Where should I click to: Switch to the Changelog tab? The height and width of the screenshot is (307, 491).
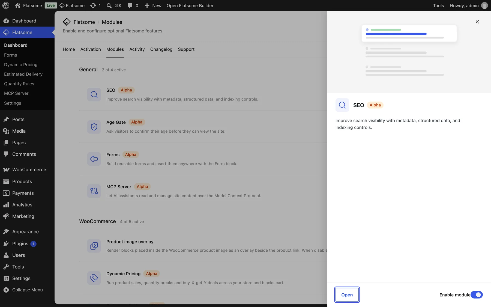[x=161, y=49]
